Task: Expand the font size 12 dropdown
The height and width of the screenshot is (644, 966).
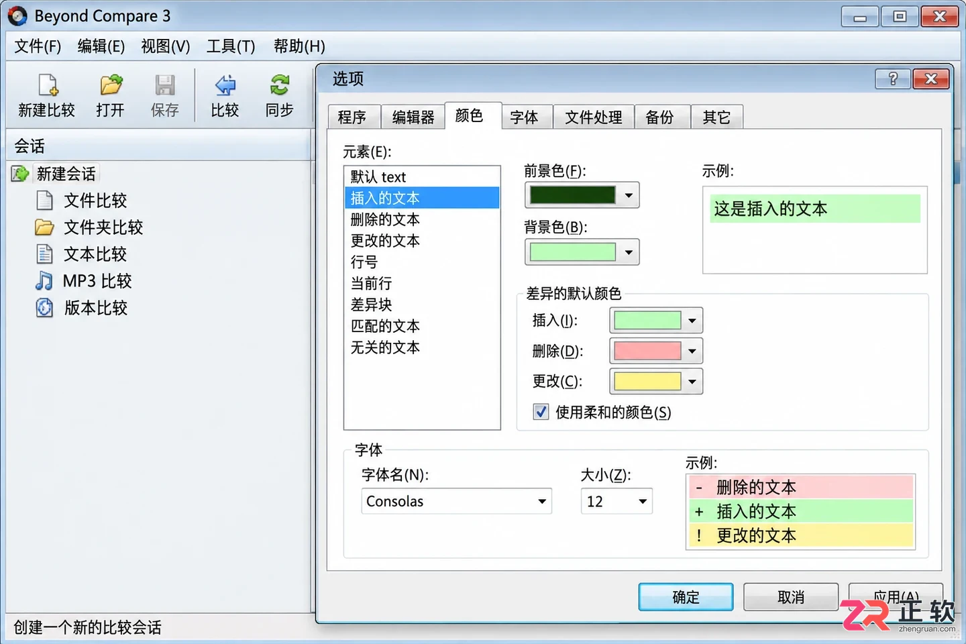Action: click(x=643, y=501)
